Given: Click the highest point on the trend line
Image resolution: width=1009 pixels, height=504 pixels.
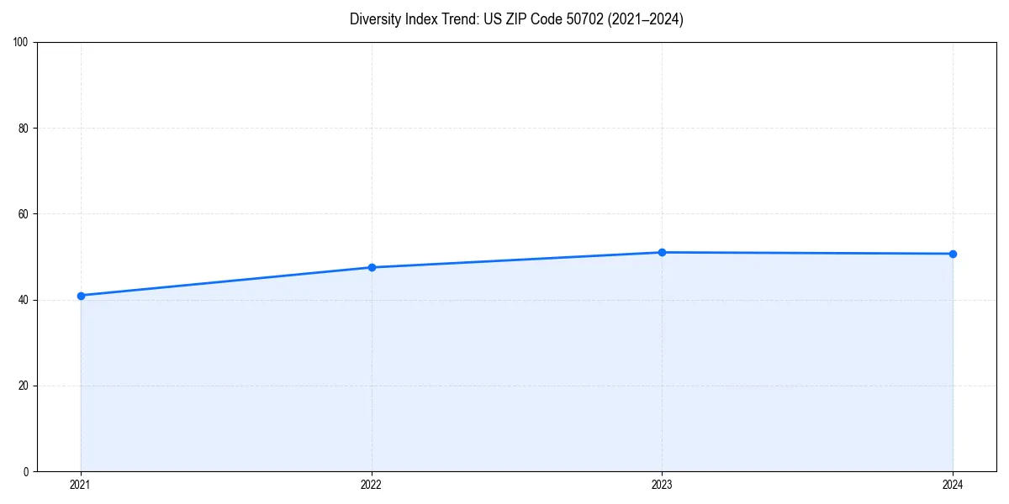Looking at the screenshot, I should coord(662,251).
